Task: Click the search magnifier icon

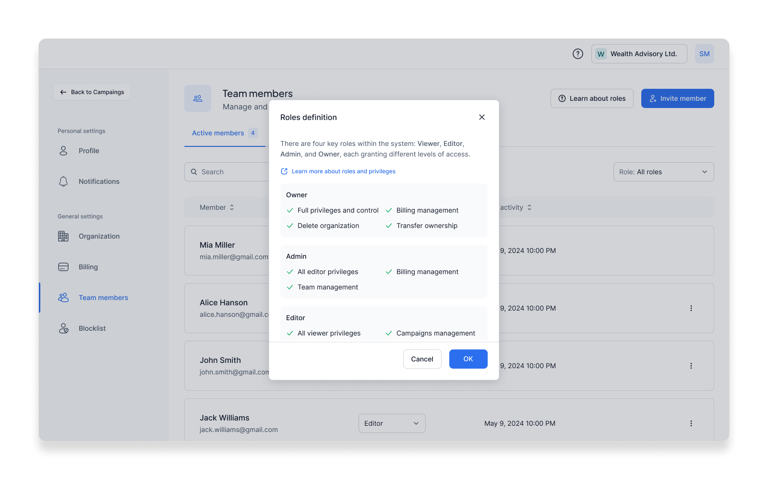Action: (x=194, y=172)
